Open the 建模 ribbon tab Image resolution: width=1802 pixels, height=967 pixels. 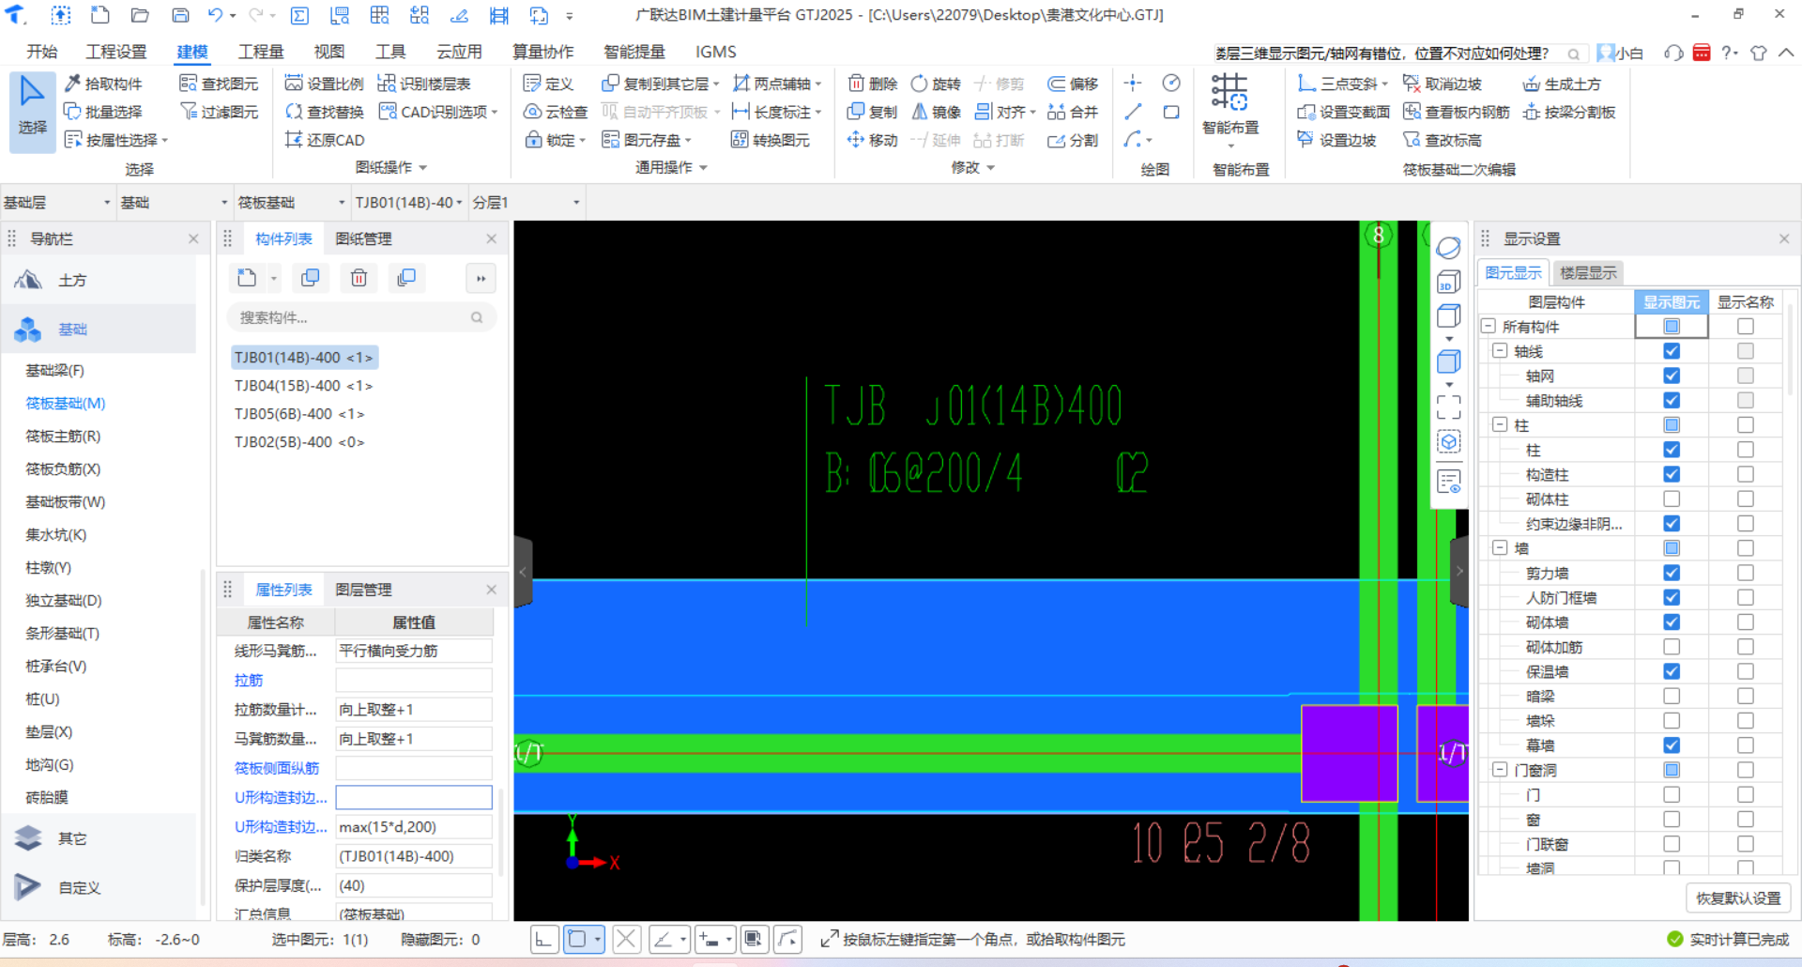pyautogui.click(x=192, y=52)
